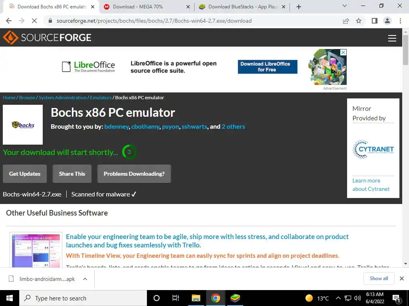Open Cortana from the taskbar
The image size is (409, 306).
[157, 298]
